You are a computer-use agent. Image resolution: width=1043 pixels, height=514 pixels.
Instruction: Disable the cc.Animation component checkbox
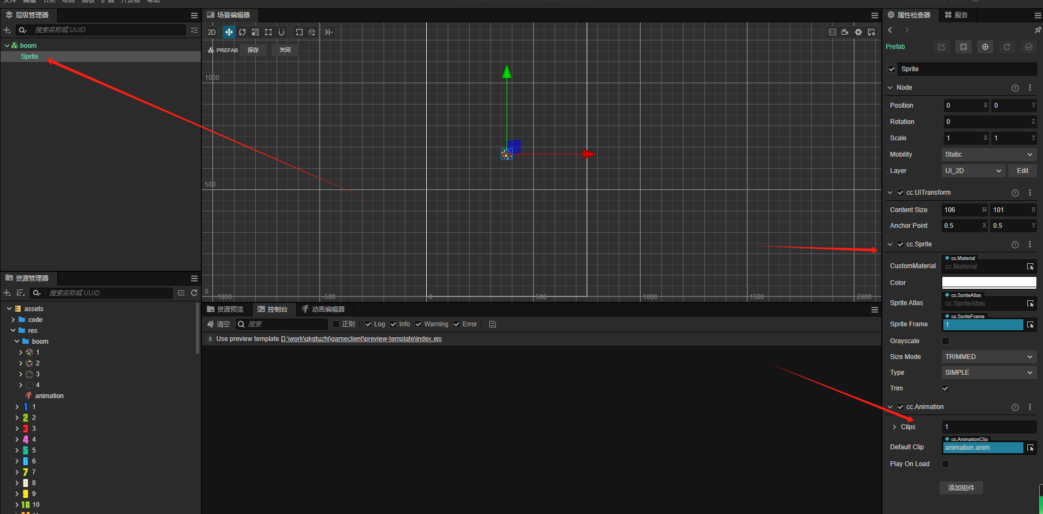point(900,407)
